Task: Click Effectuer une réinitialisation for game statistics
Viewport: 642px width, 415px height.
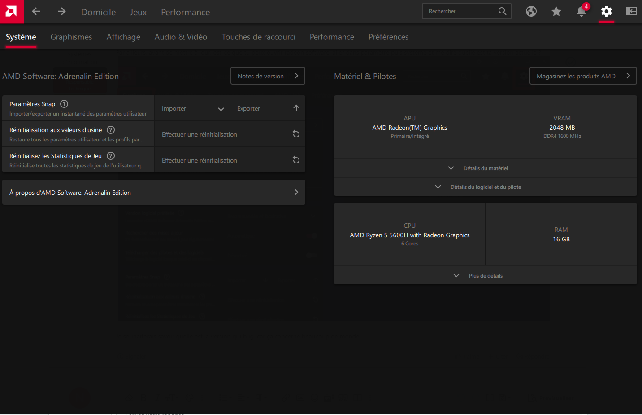Action: click(230, 160)
